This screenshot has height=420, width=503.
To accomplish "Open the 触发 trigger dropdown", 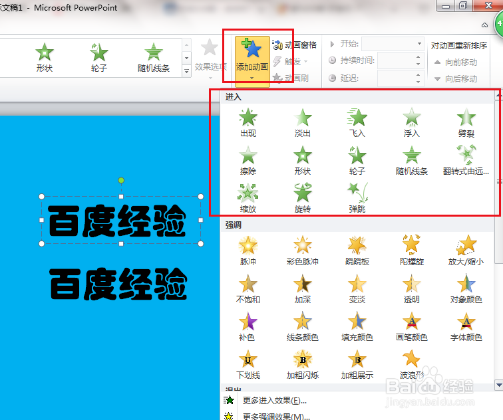I will [290, 61].
